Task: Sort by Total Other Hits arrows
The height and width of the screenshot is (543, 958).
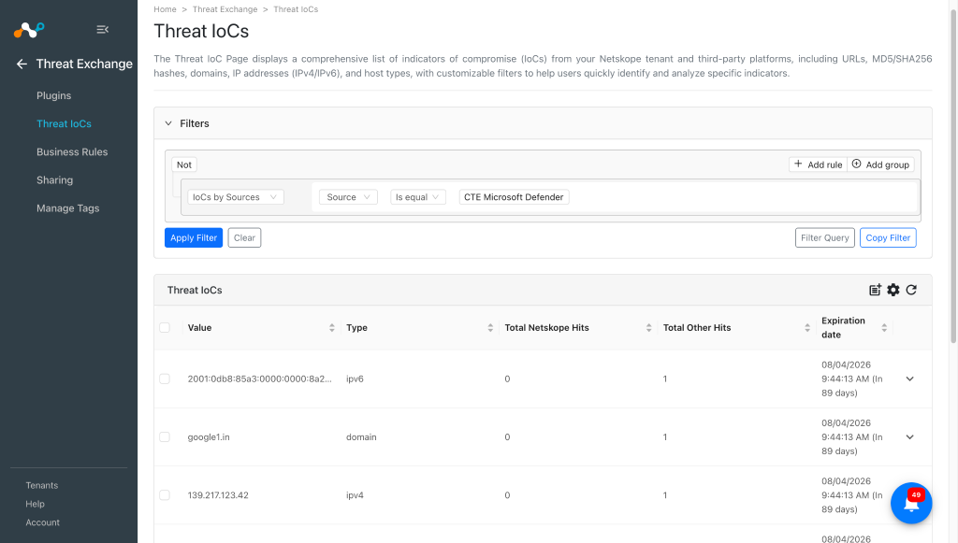Action: tap(807, 328)
